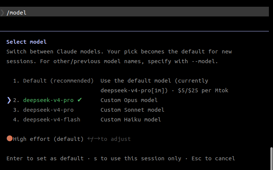This screenshot has height=170, width=273.
Task: Select option 1 Default (recommended)
Action: click(x=53, y=81)
